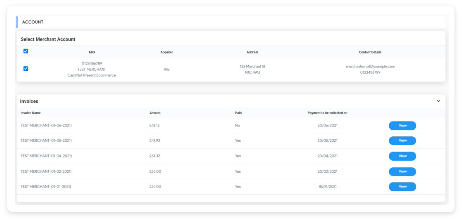Click the '123 Merchant St' address
Image resolution: width=462 pixels, height=221 pixels.
click(253, 67)
